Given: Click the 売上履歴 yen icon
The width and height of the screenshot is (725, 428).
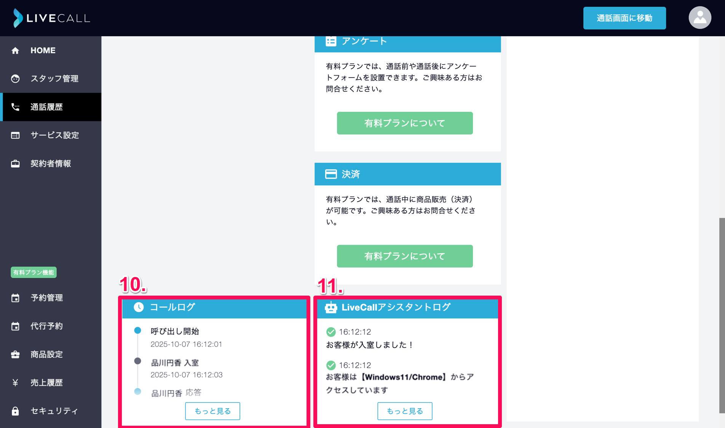Looking at the screenshot, I should point(15,383).
